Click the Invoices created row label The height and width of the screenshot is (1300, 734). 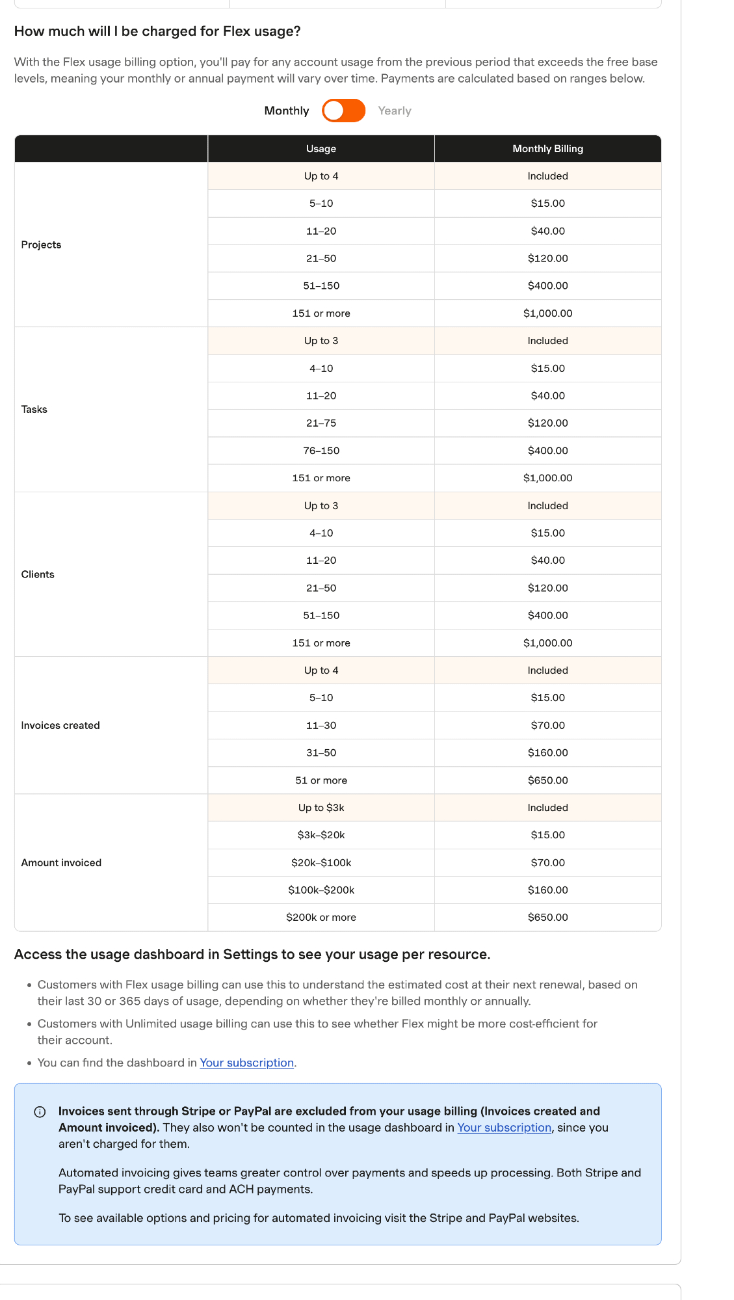[x=60, y=725]
